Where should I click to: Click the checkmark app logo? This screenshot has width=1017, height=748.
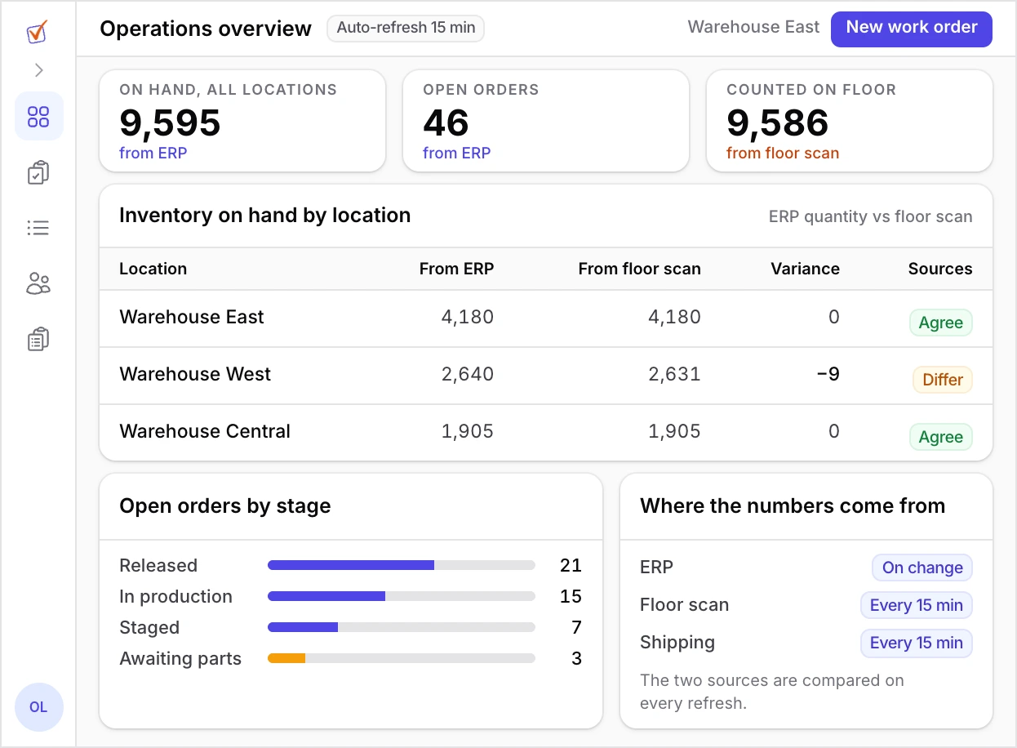(38, 32)
